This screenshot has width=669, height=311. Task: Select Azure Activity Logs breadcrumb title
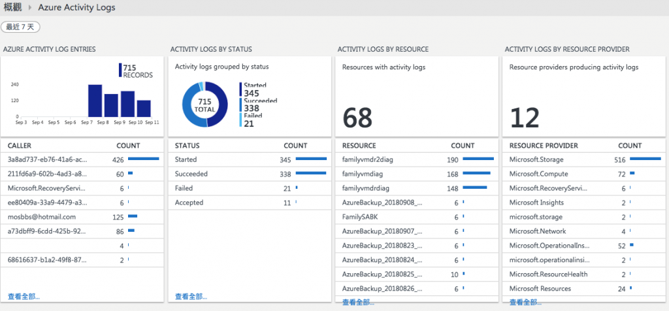click(x=76, y=8)
